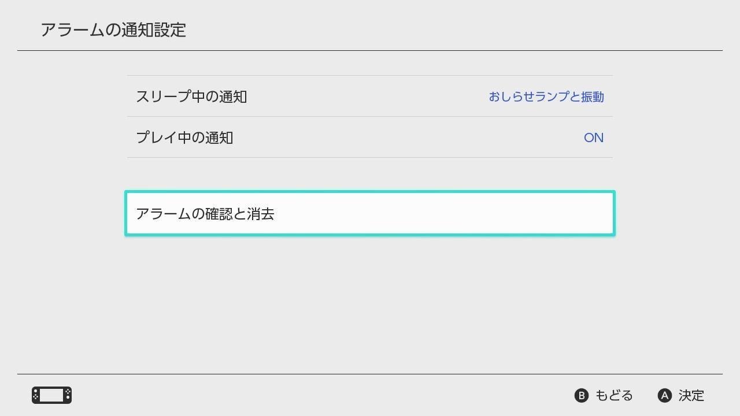This screenshot has height=416, width=740.
Task: Click the プレイ中の通知 label text
Action: coord(184,138)
